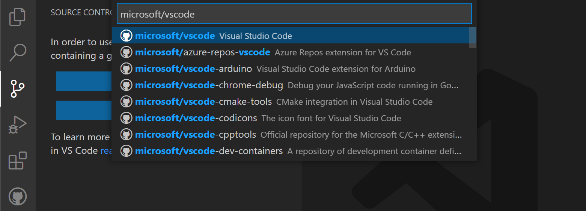Click GitHub icon beside microsoft/vscode-arduino

click(126, 69)
